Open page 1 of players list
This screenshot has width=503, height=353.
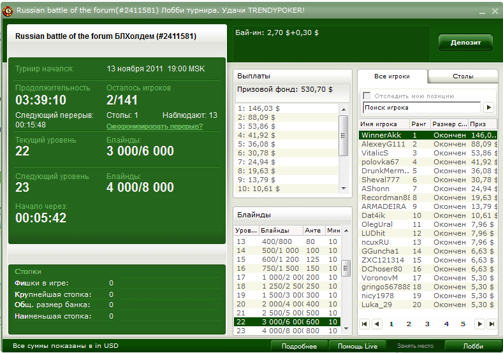(391, 324)
